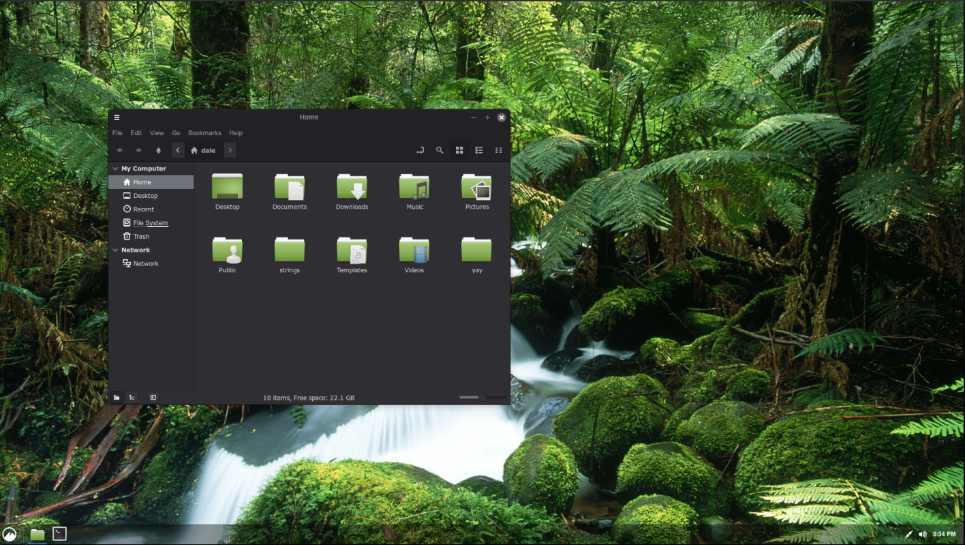Switch to list view mode
Image resolution: width=965 pixels, height=545 pixels.
(x=478, y=150)
